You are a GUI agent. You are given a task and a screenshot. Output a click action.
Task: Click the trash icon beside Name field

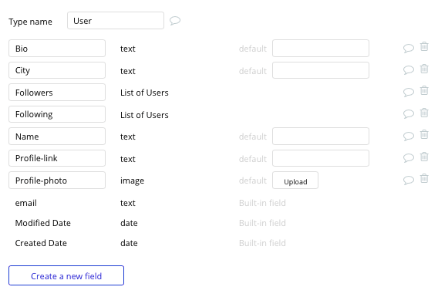[x=424, y=134]
